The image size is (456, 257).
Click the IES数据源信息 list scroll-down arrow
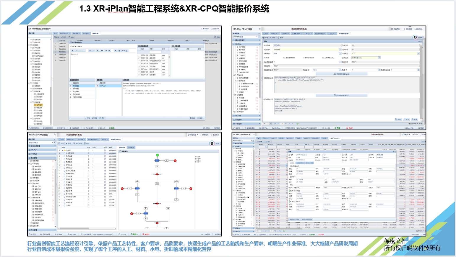[x=169, y=76]
